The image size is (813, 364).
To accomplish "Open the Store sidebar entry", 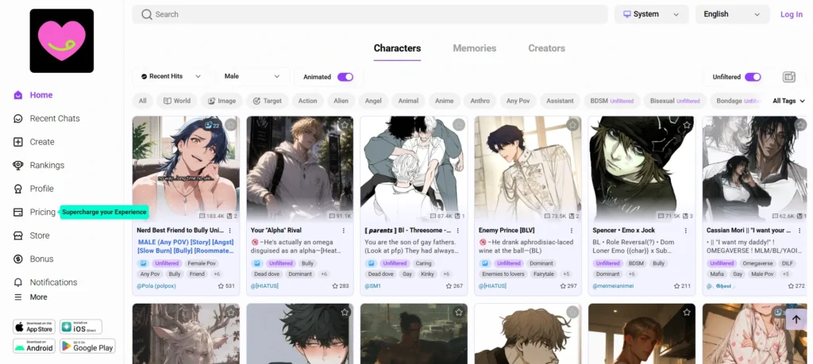I will (32, 236).
